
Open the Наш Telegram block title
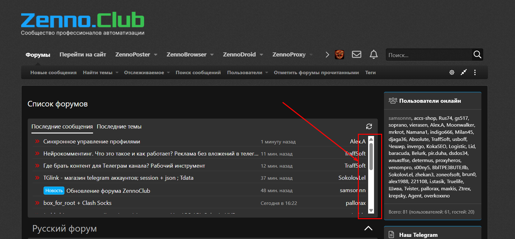pyautogui.click(x=418, y=235)
